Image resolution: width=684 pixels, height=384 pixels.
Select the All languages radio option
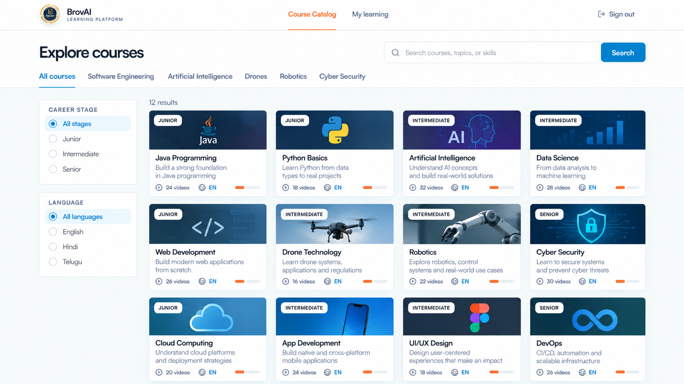click(x=53, y=217)
